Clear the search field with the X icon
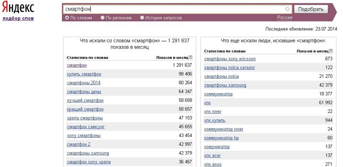 pos(287,9)
